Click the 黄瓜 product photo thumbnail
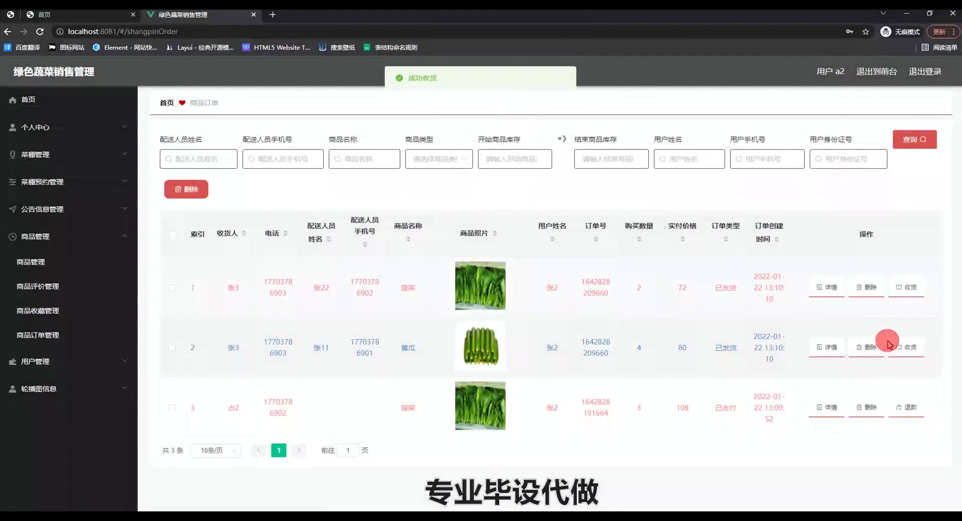Viewport: 962px width, 521px height. pyautogui.click(x=480, y=346)
